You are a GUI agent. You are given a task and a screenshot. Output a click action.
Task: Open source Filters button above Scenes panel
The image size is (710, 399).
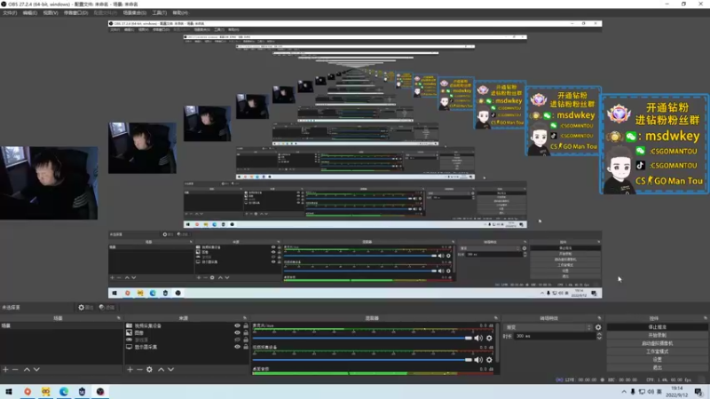[106, 307]
